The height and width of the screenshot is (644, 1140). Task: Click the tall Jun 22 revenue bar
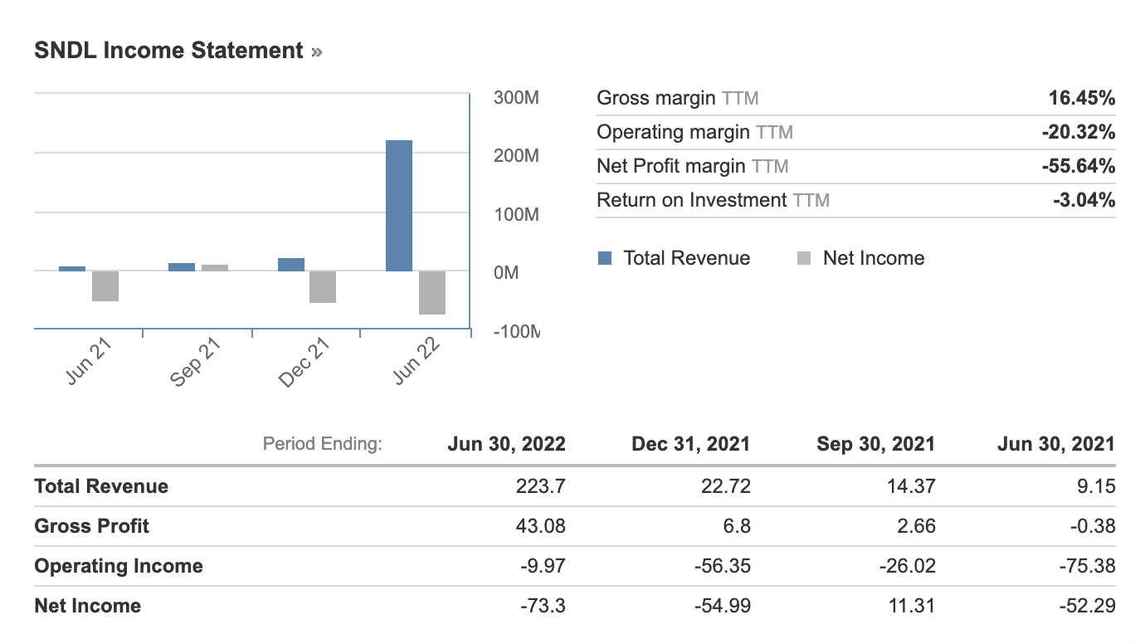coord(399,205)
